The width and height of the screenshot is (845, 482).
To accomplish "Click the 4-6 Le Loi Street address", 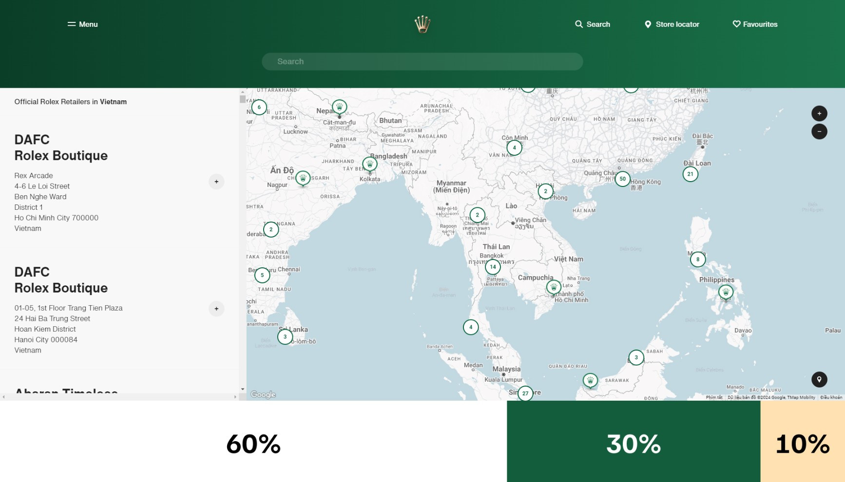I will [x=42, y=186].
